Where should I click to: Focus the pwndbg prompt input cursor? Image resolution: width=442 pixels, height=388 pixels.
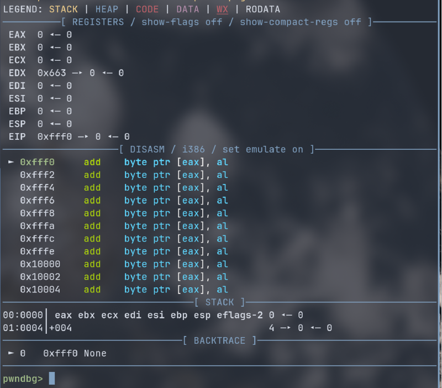point(52,378)
